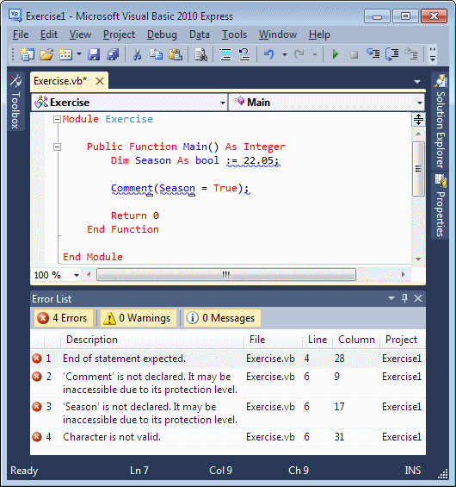
Task: Close the Exercise.vb tab with its X
Action: [100, 81]
